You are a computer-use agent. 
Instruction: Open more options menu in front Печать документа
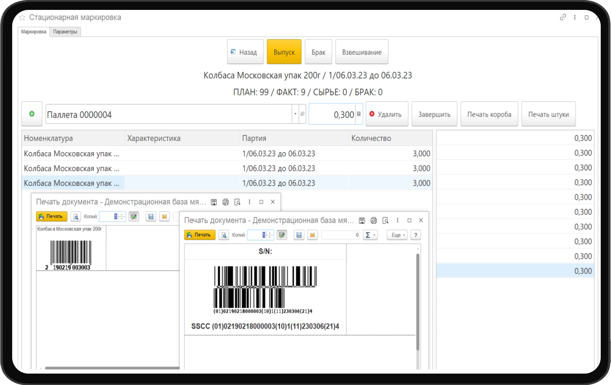click(x=398, y=220)
